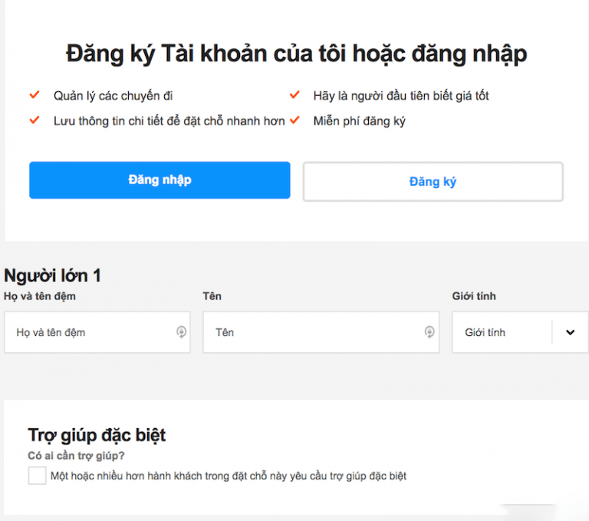This screenshot has height=521, width=589.
Task: Click checkmark icon beside Miễn phí đăng ký
Action: click(294, 120)
